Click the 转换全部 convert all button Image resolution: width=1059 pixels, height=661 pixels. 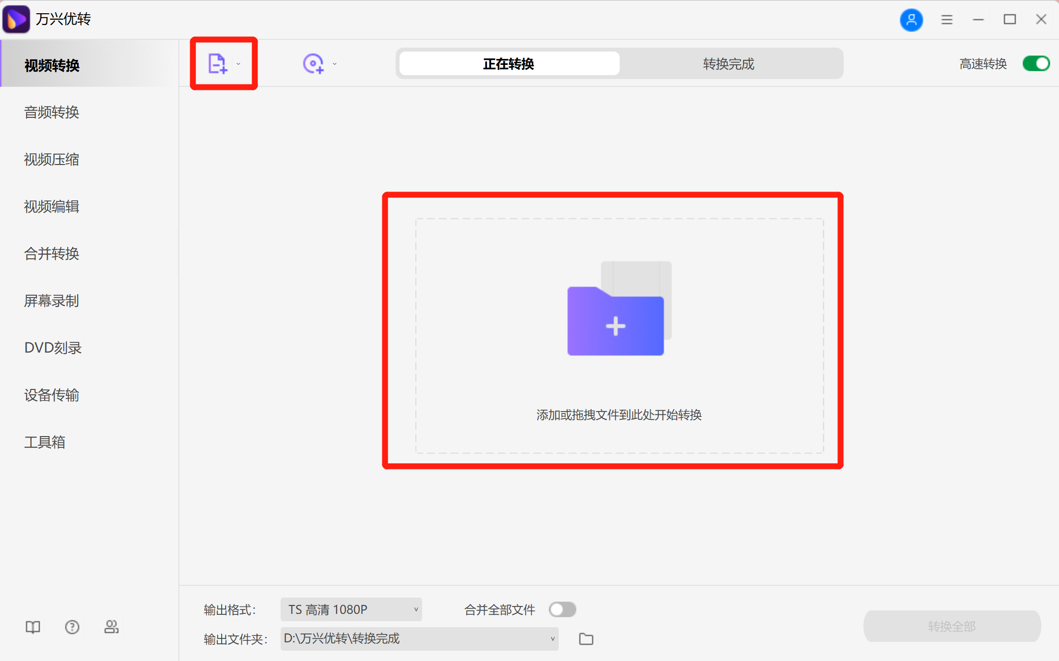[952, 626]
